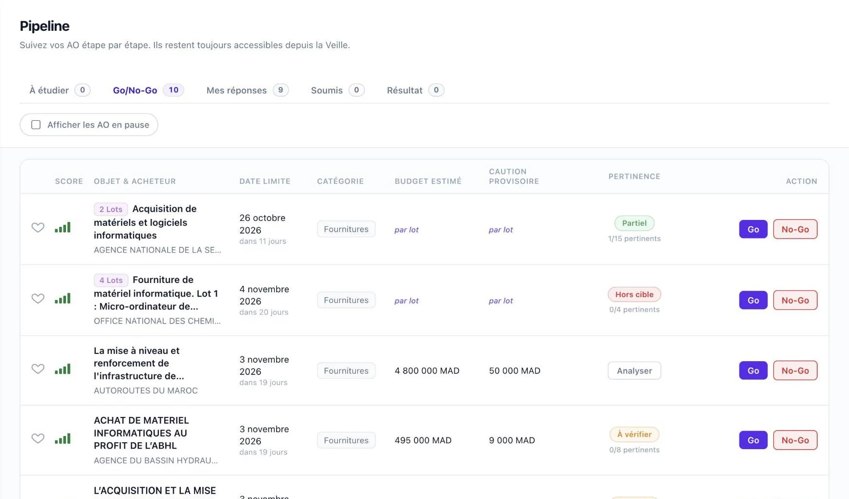Open the Mes réponses tab
The height and width of the screenshot is (499, 849).
click(247, 90)
